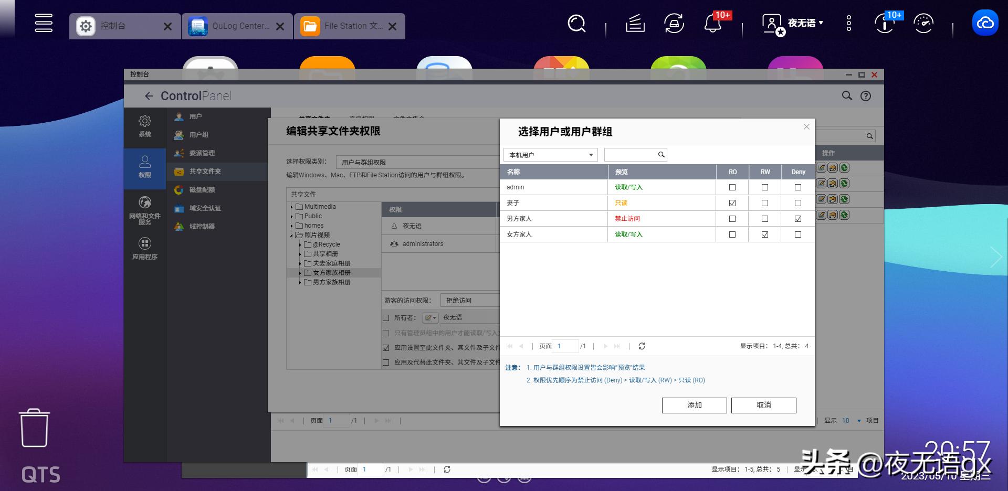Open global search from the top bar
1008x491 pixels.
576,24
